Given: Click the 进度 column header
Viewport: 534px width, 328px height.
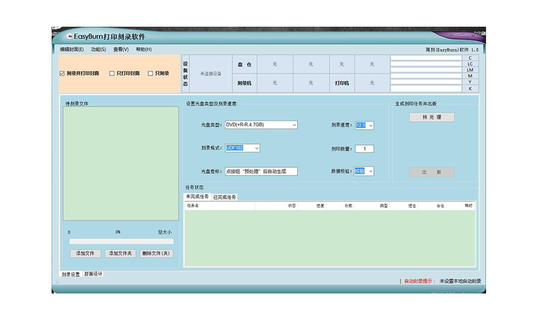Looking at the screenshot, I should coord(312,206).
